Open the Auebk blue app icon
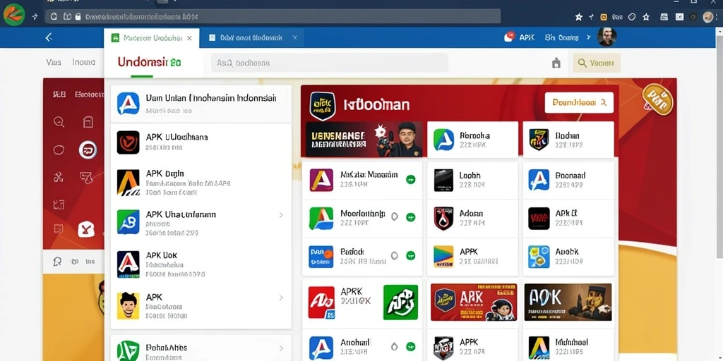Image resolution: width=723 pixels, height=361 pixels. click(539, 257)
